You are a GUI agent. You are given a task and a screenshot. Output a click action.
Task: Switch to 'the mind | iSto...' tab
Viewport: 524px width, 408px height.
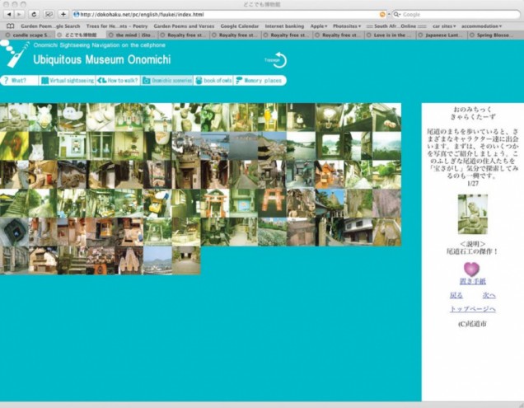coord(133,35)
